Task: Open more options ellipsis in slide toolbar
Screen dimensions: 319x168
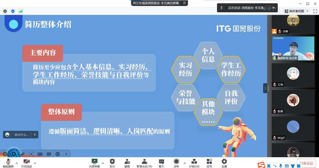Action: coord(58,154)
